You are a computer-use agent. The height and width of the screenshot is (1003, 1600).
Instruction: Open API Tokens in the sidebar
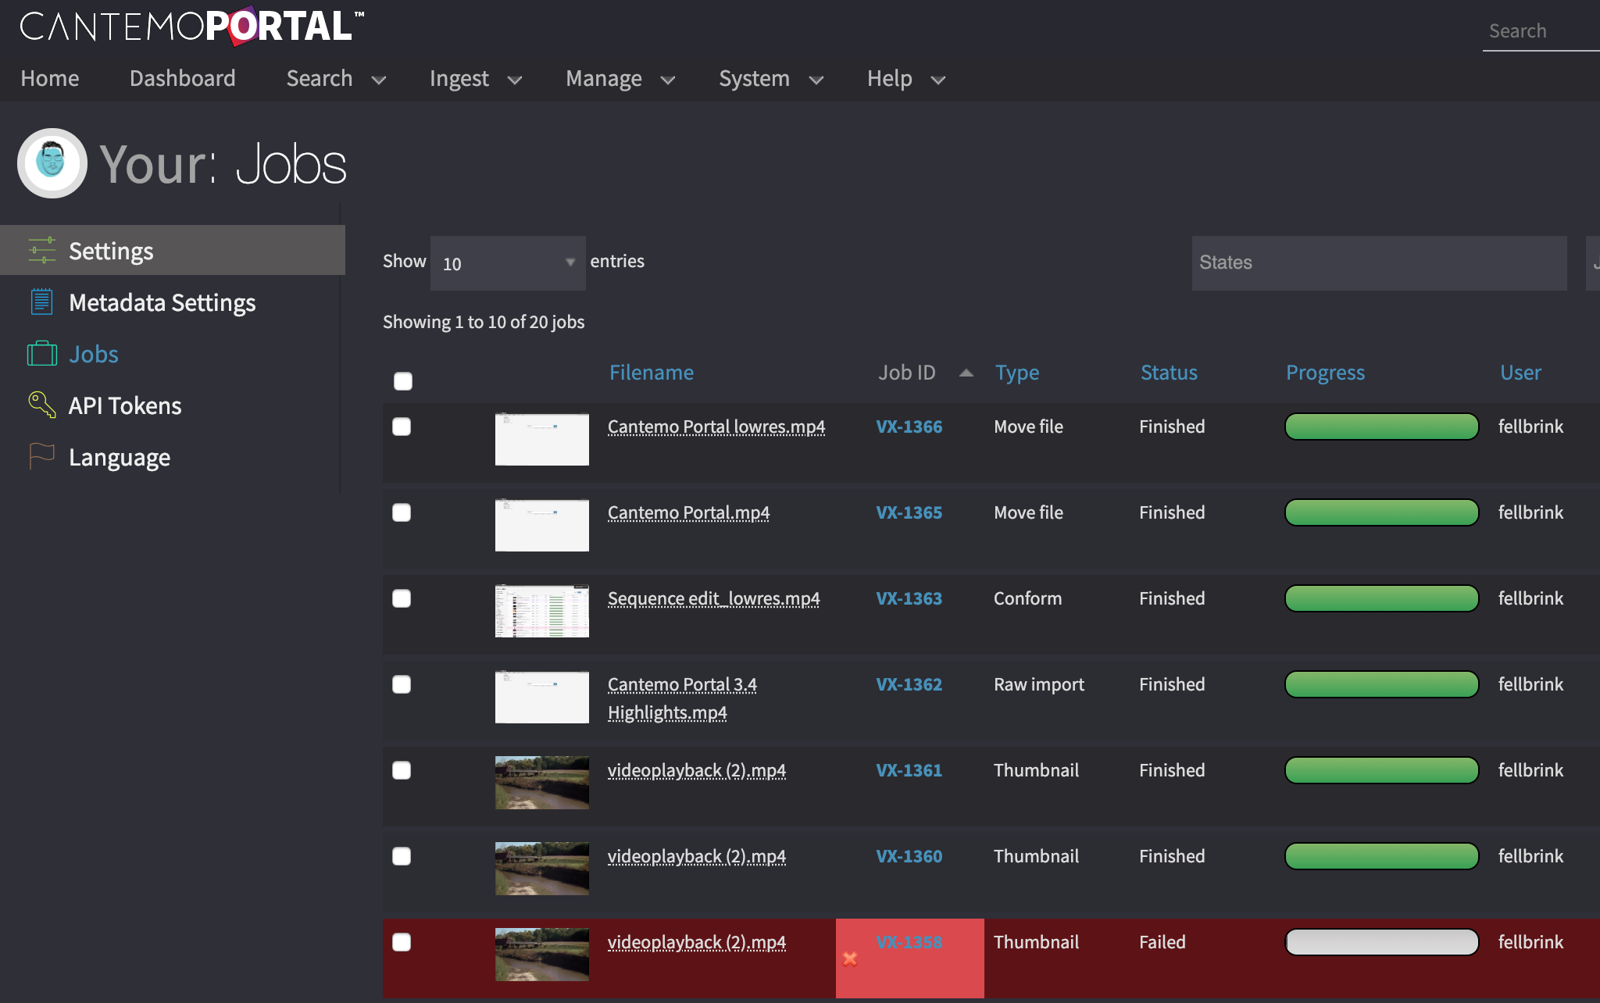[125, 405]
